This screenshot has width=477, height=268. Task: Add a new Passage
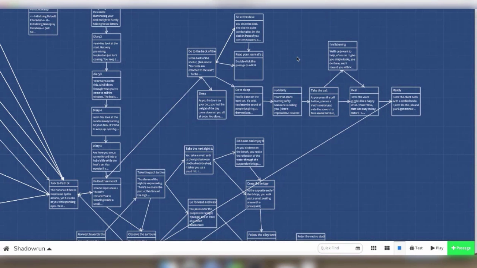461,248
